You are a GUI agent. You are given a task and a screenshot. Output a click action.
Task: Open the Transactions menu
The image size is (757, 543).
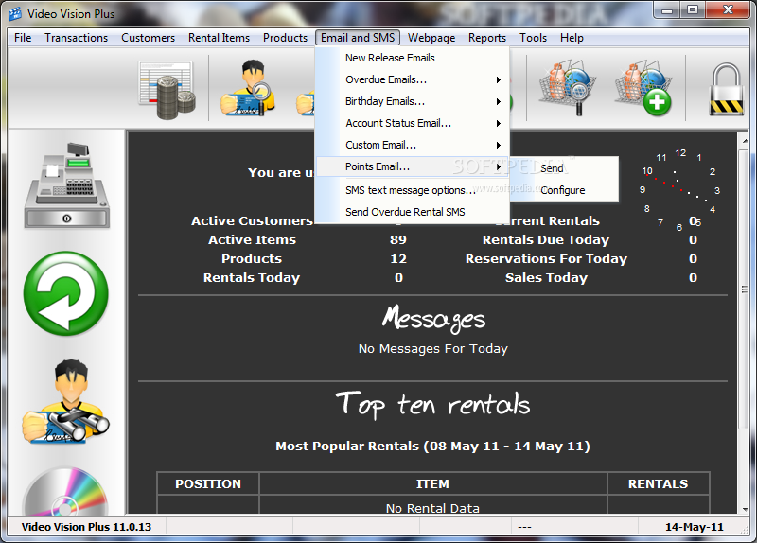(x=77, y=38)
